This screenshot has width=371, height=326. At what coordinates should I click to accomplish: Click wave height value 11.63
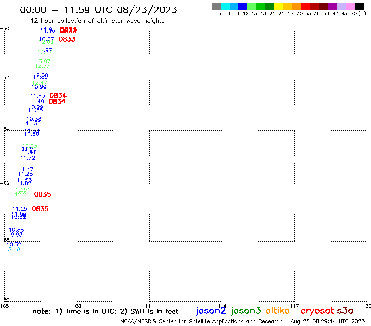pos(38,96)
